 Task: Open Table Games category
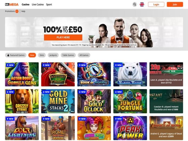[x=68, y=55]
